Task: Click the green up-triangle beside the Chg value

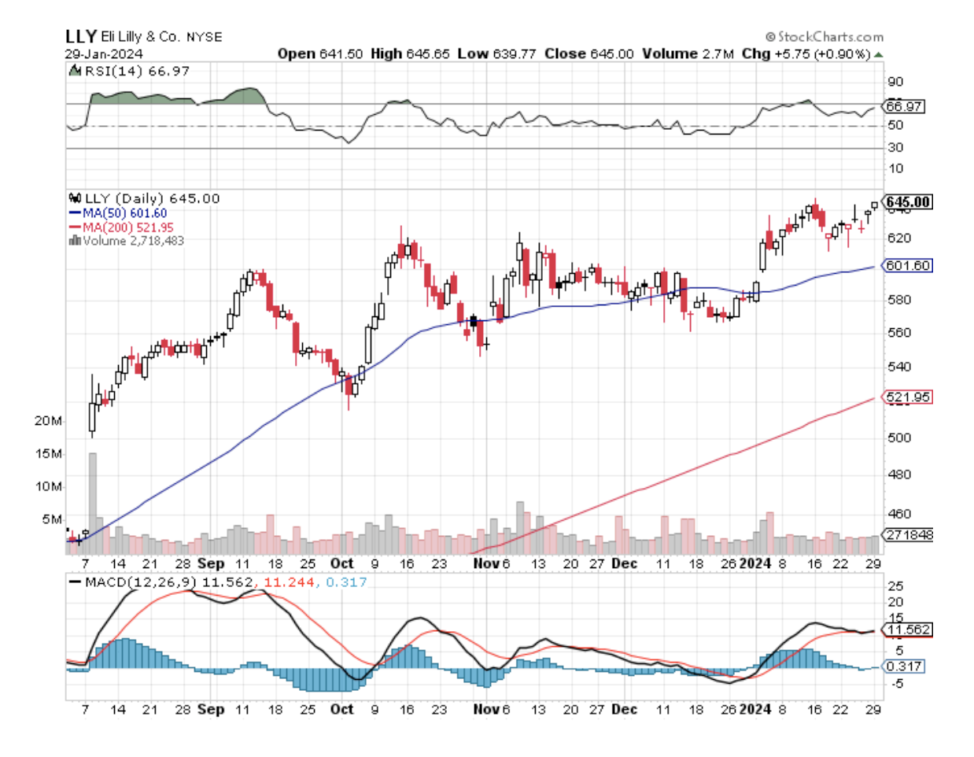Action: coord(878,54)
